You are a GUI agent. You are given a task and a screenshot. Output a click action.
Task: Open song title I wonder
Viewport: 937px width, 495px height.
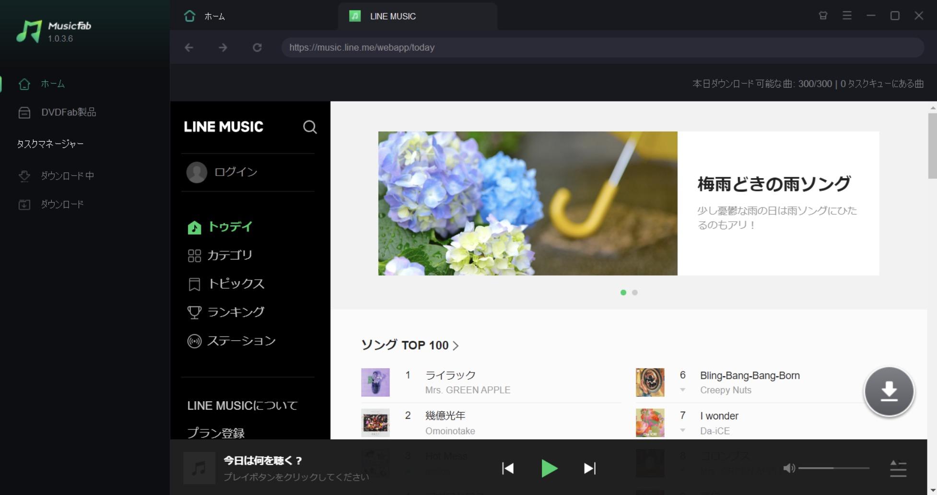(x=719, y=416)
